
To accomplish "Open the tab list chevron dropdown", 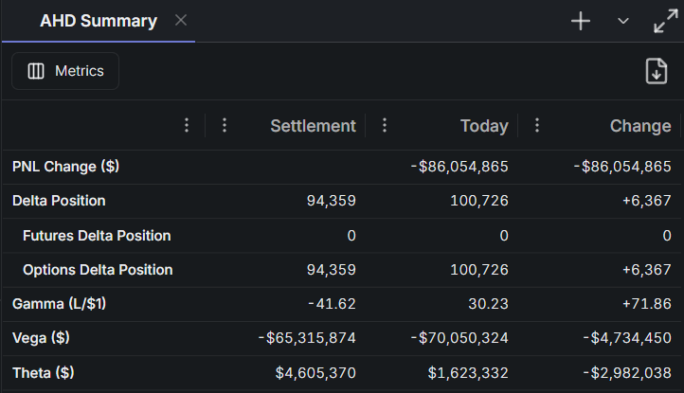I will [x=623, y=21].
